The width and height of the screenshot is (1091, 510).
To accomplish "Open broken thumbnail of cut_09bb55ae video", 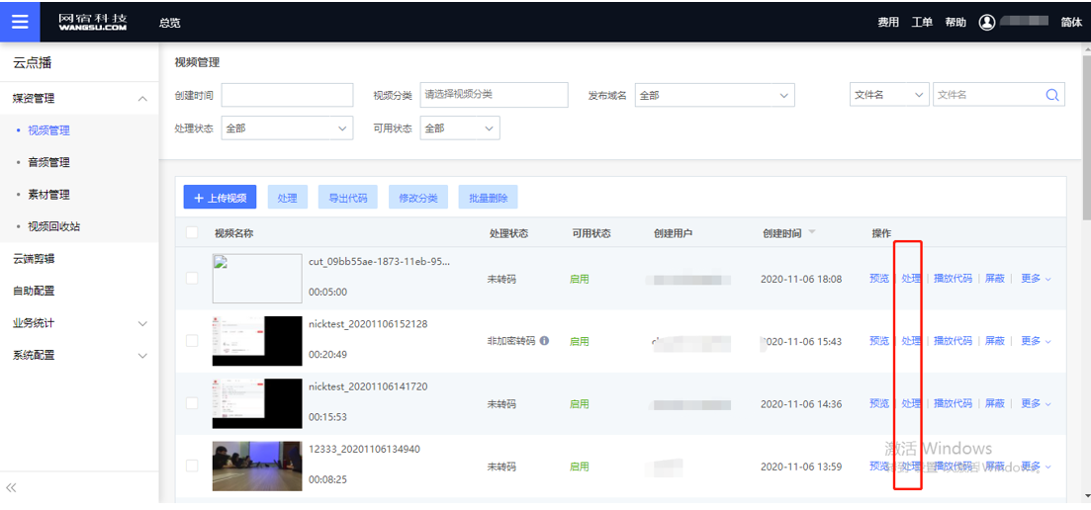I will point(257,278).
